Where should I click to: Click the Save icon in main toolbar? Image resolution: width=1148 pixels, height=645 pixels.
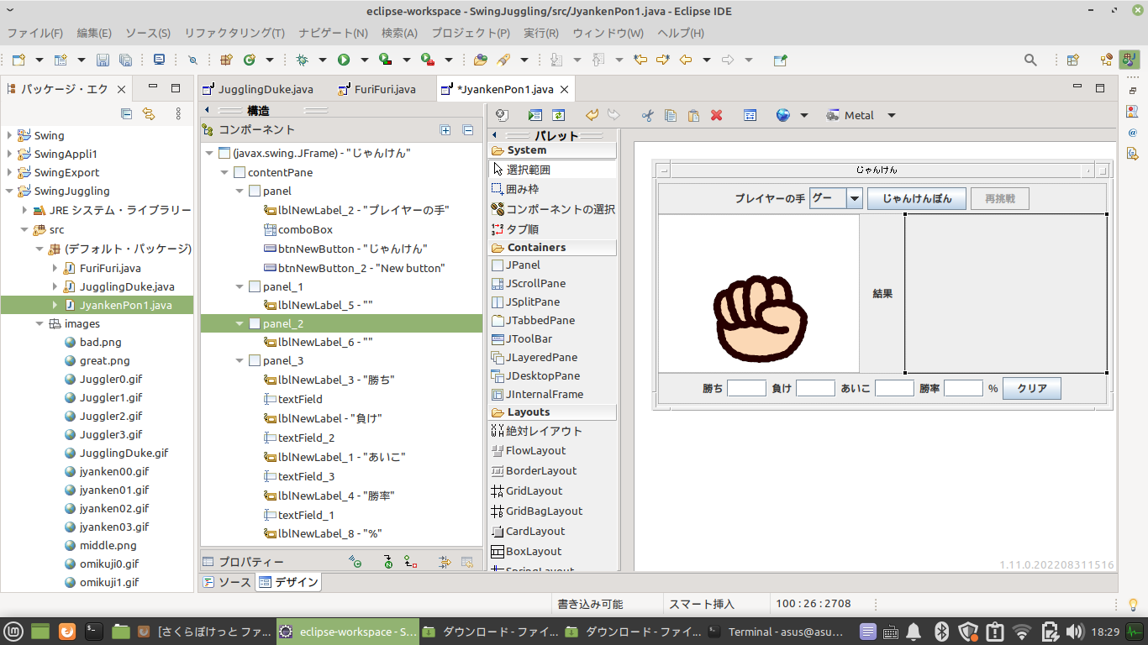pyautogui.click(x=103, y=60)
